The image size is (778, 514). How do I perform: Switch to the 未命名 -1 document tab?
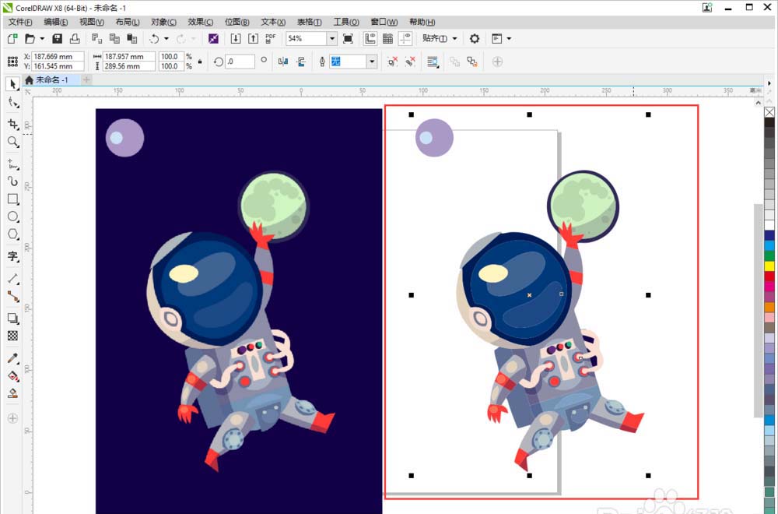51,79
